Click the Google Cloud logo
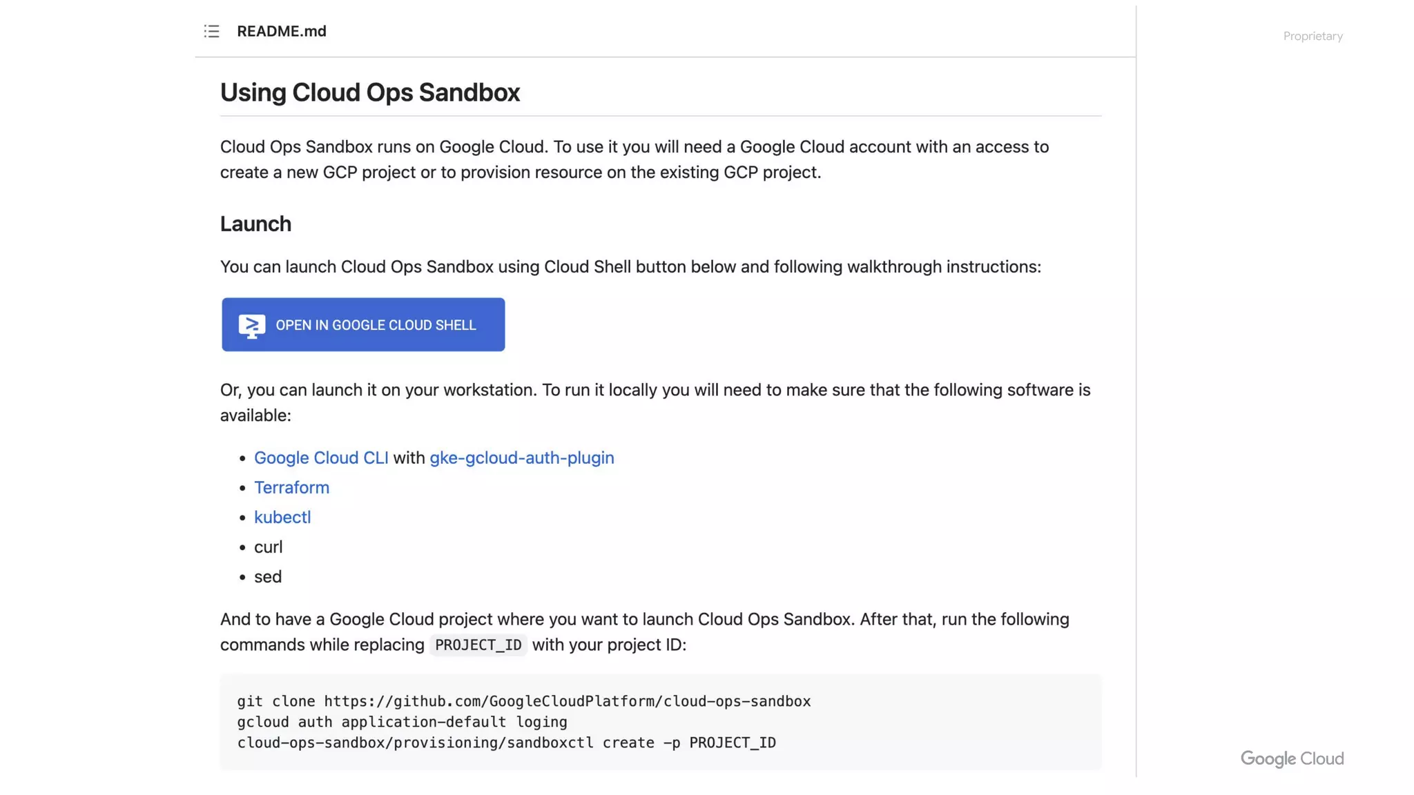 coord(1292,759)
